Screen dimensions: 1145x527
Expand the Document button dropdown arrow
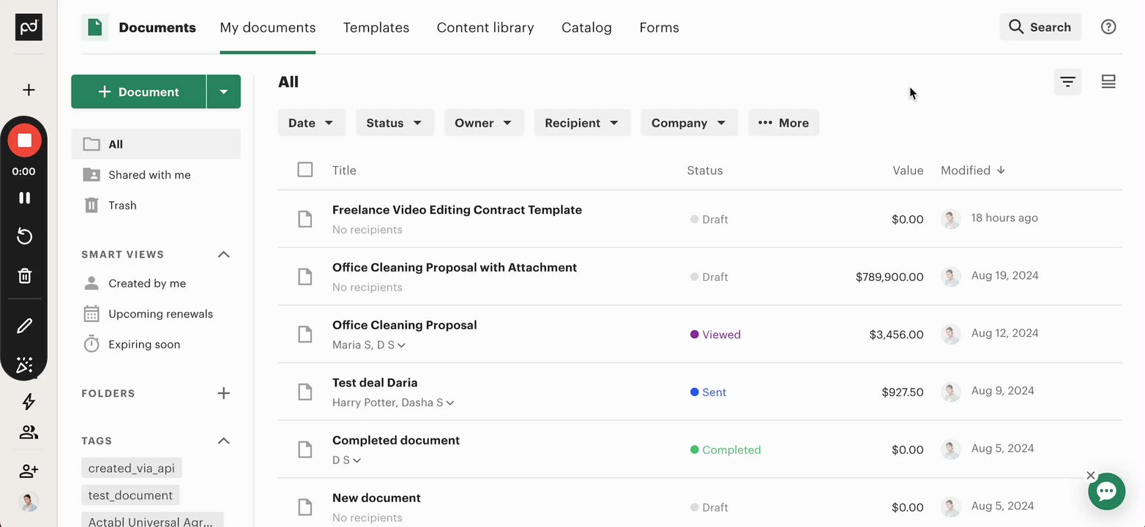pos(224,92)
